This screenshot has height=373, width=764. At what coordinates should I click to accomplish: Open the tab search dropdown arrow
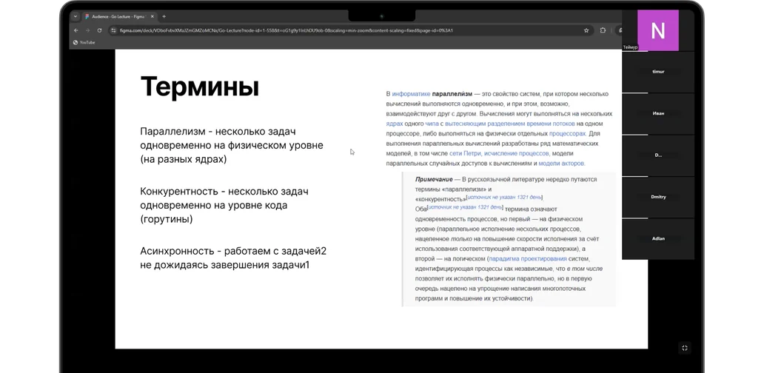tap(75, 16)
